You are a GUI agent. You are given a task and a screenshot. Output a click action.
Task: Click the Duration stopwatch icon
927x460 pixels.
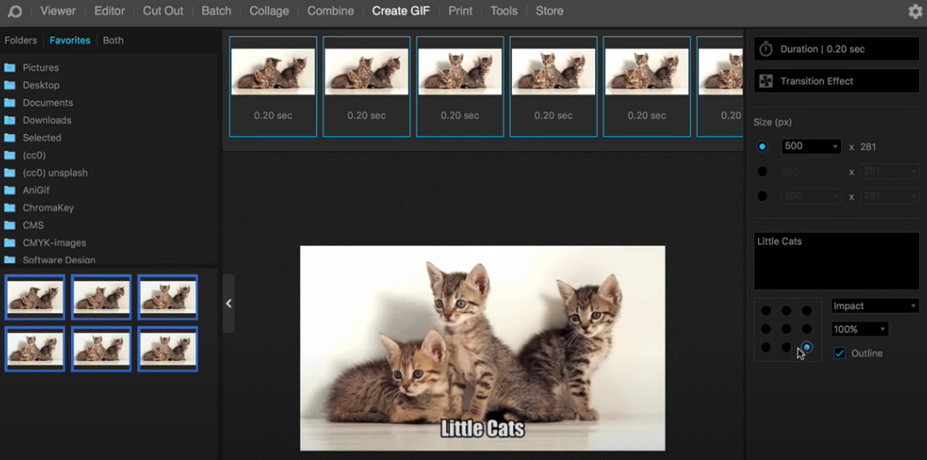point(766,49)
